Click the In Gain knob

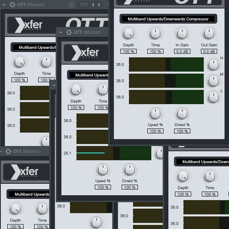(182, 34)
